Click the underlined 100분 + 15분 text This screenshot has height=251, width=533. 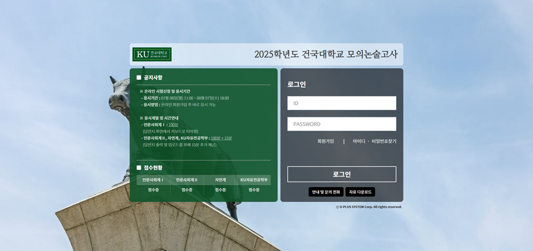(221, 138)
